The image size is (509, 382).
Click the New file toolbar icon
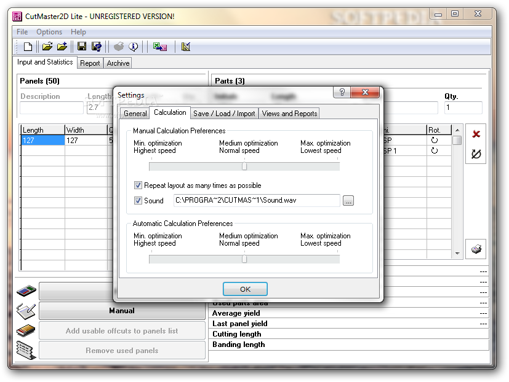28,47
